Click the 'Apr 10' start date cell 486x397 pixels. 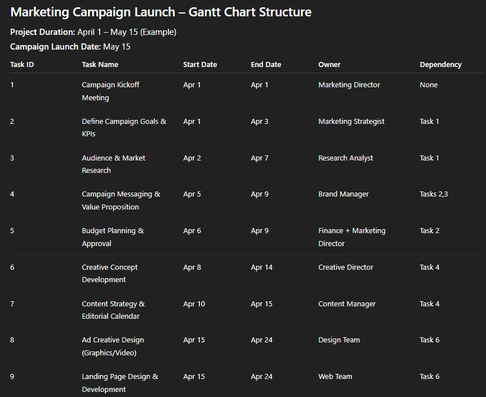pos(194,304)
